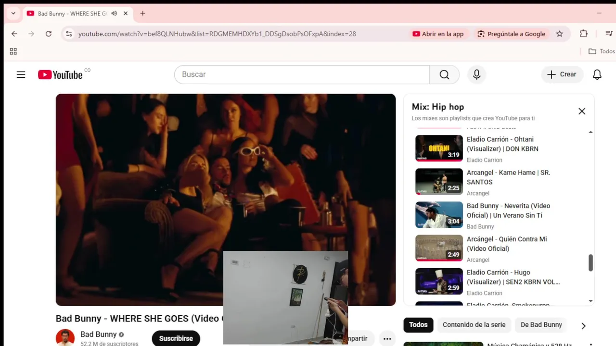This screenshot has height=346, width=616.
Task: Open the YouTube hamburger guide menu
Action: pos(21,74)
